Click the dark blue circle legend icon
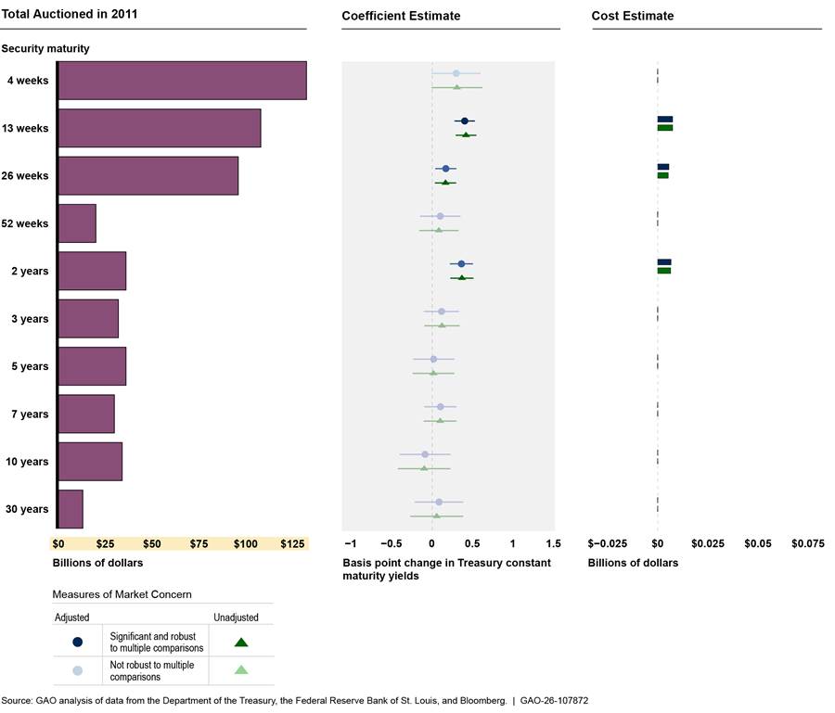This screenshot has height=713, width=835. pos(77,642)
